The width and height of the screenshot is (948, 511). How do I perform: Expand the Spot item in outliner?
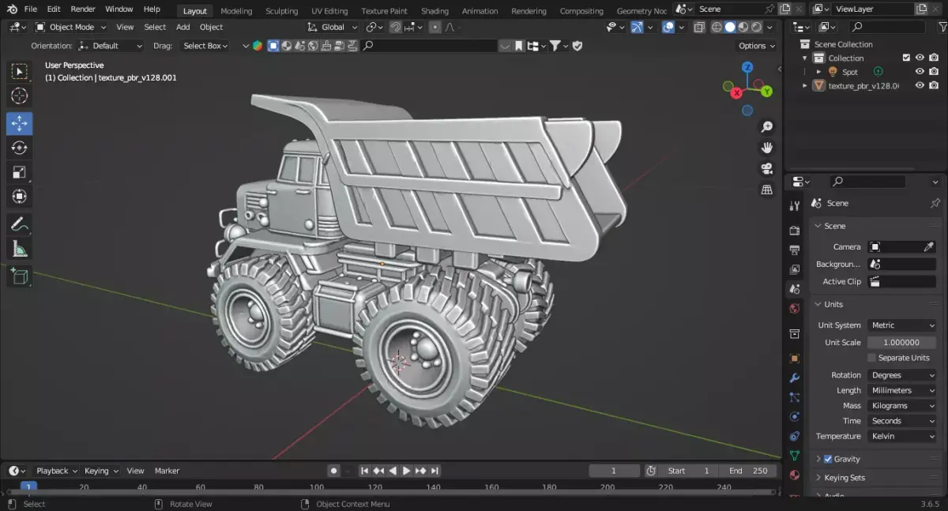(818, 72)
